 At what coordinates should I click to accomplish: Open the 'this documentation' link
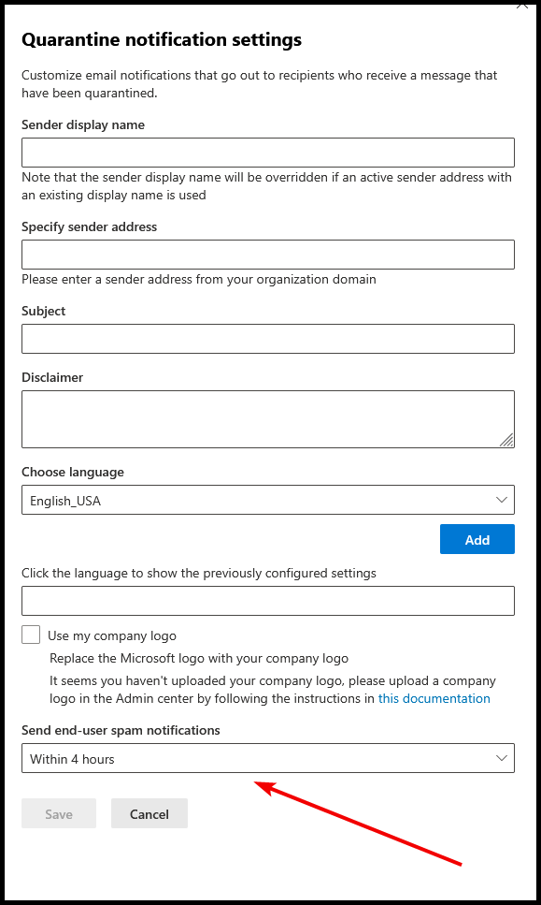(434, 698)
